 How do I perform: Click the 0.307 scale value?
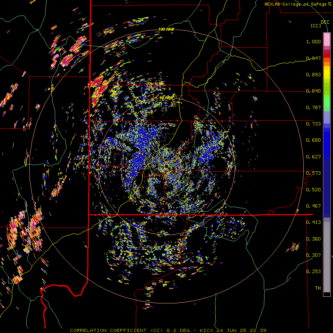(313, 255)
